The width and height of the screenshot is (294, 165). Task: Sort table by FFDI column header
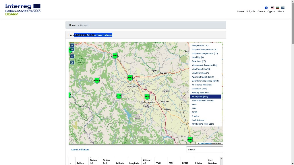tap(171, 163)
